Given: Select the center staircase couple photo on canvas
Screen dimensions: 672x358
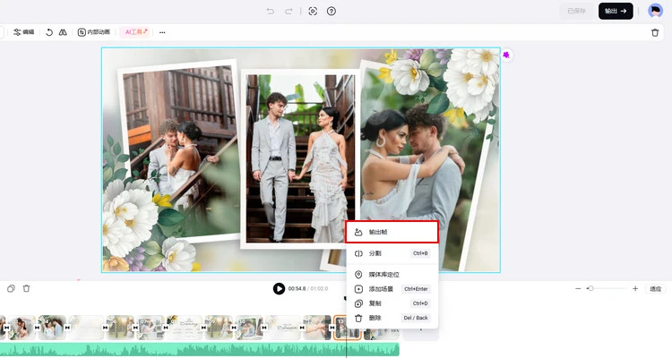Looking at the screenshot, I should (300, 158).
